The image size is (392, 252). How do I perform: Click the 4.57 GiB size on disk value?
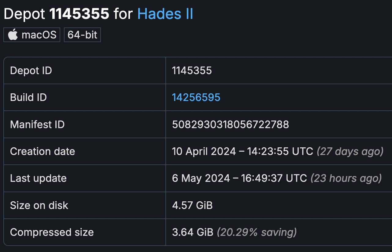point(192,205)
